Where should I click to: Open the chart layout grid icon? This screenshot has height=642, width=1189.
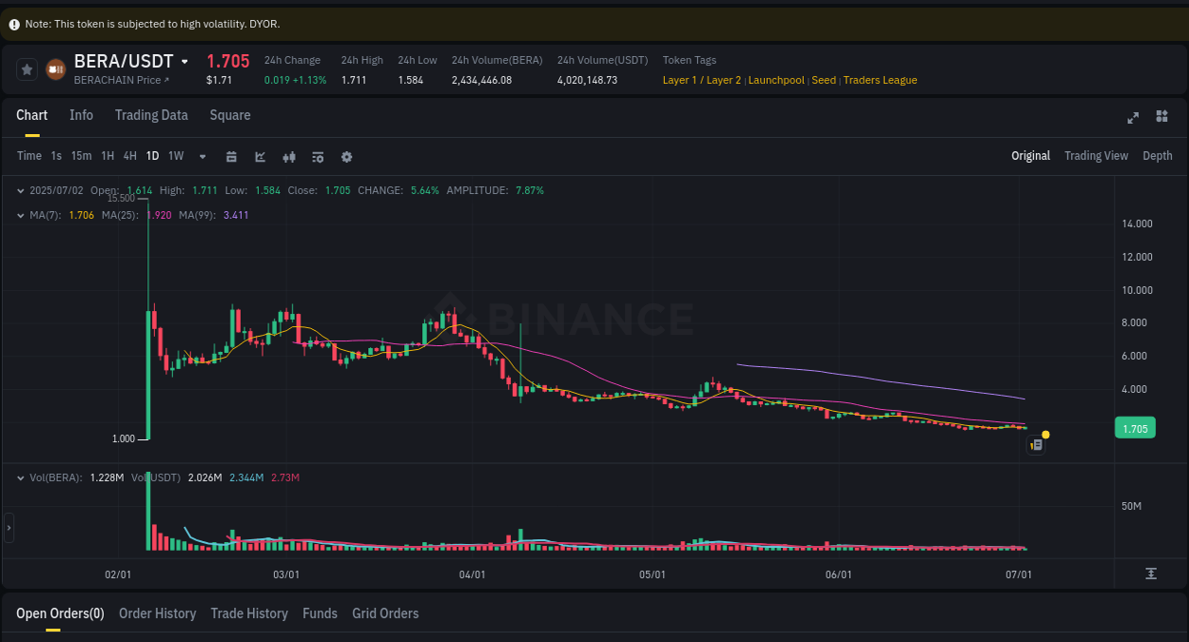1160,117
